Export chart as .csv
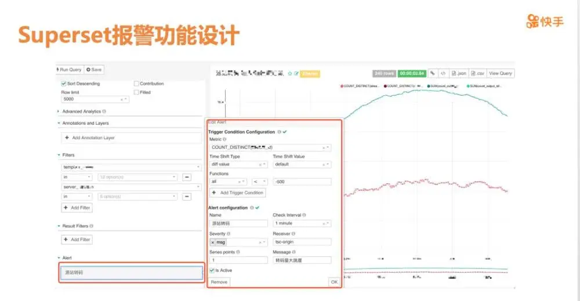 [477, 73]
